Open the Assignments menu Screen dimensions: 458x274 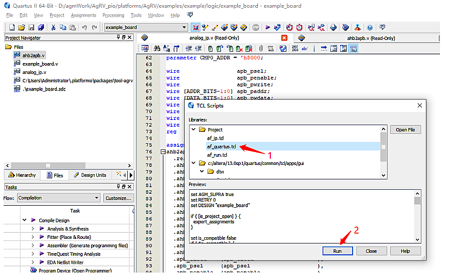pos(84,15)
